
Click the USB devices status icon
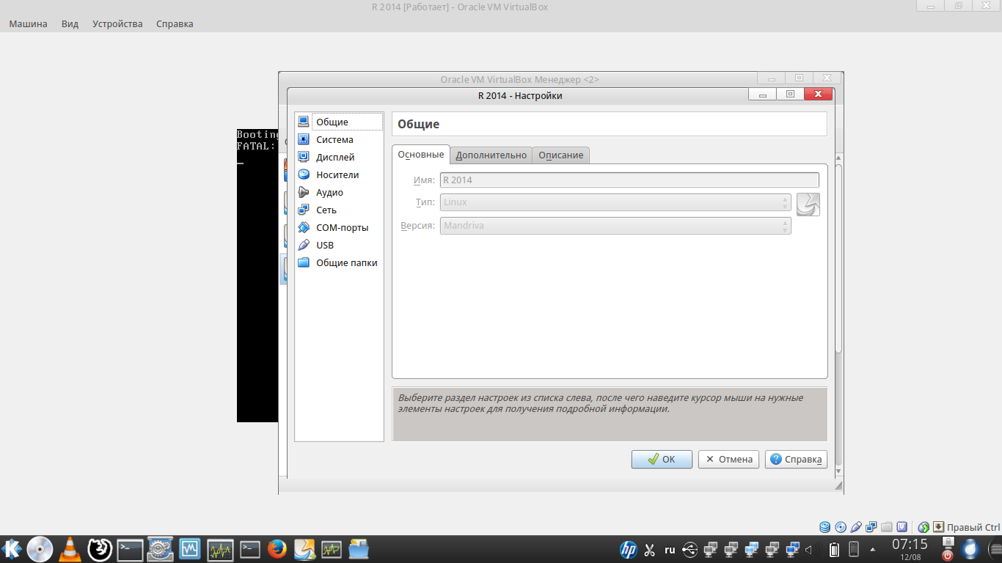tap(856, 527)
